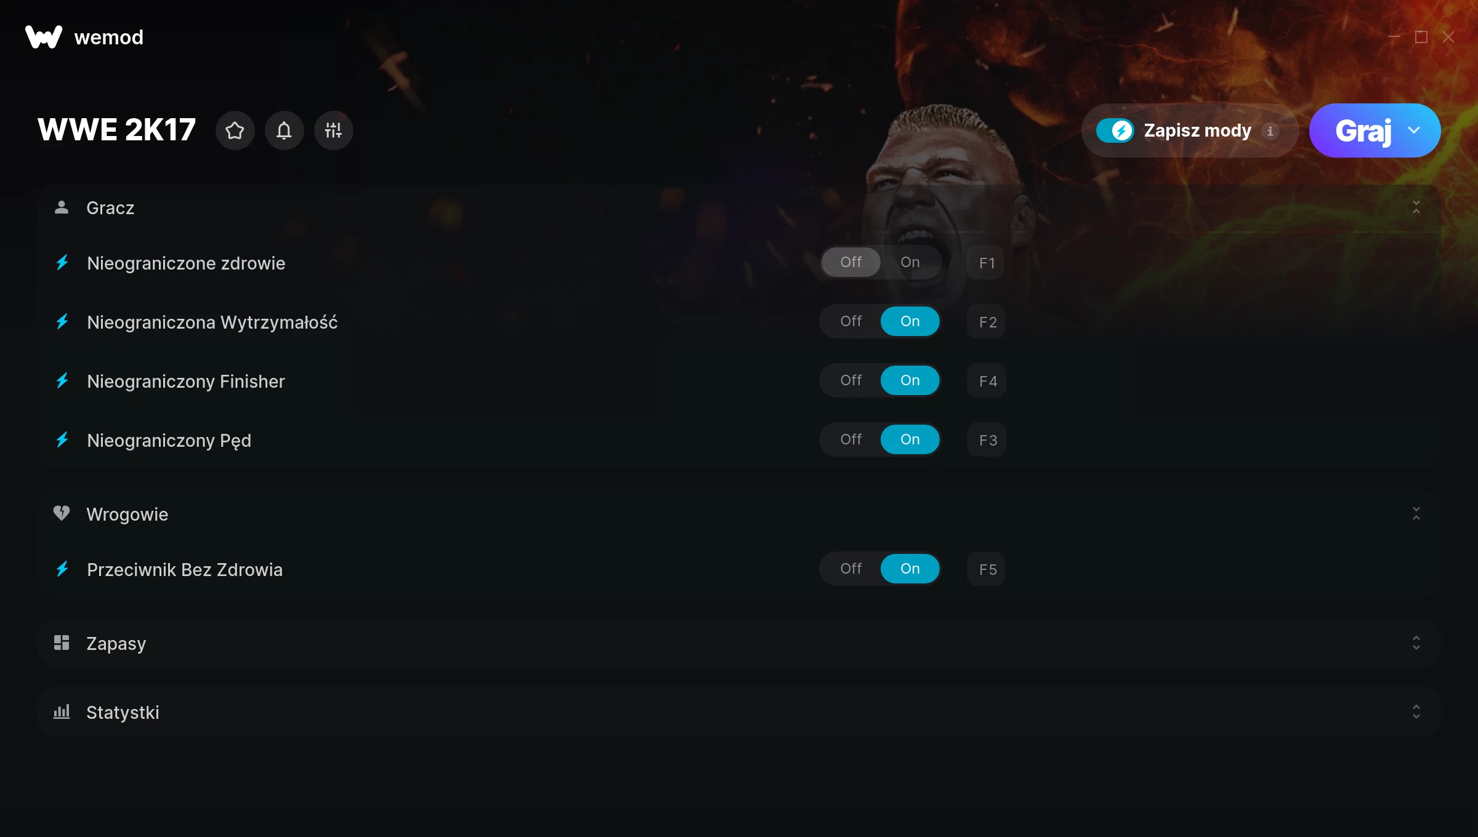Screen dimensions: 1478x837
Task: Click the Statystki bar chart icon
Action: 62,712
